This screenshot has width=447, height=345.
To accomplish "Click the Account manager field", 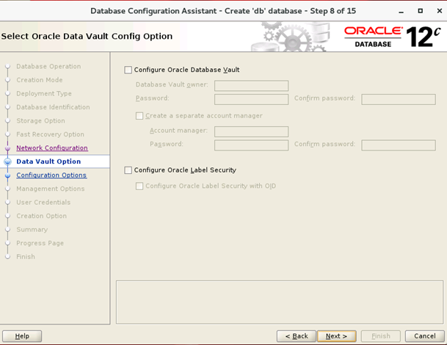I will tap(251, 131).
